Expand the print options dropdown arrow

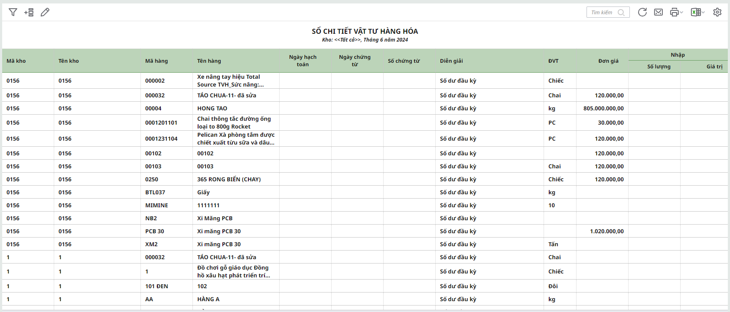point(681,13)
